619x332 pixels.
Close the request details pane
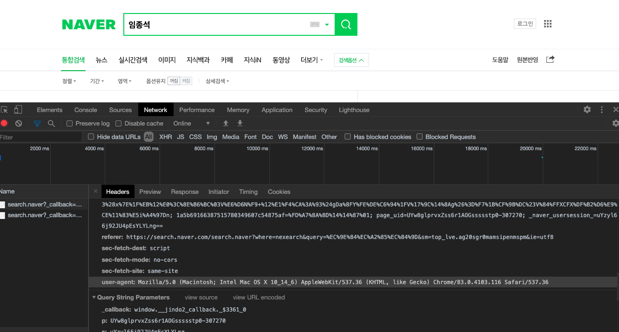pyautogui.click(x=95, y=192)
